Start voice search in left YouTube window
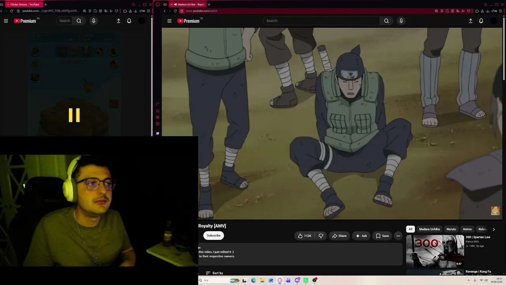 coord(94,21)
